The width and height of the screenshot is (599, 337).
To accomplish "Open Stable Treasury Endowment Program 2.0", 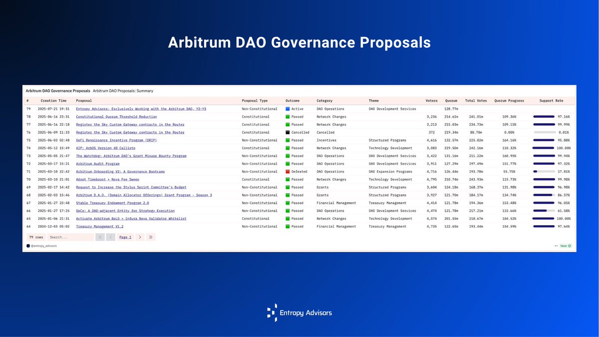I will click(x=112, y=203).
